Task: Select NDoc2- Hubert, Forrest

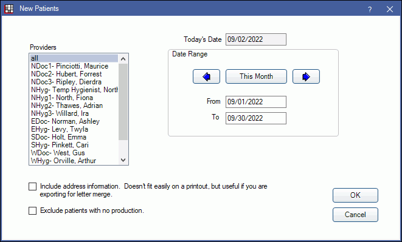Action: pos(74,74)
